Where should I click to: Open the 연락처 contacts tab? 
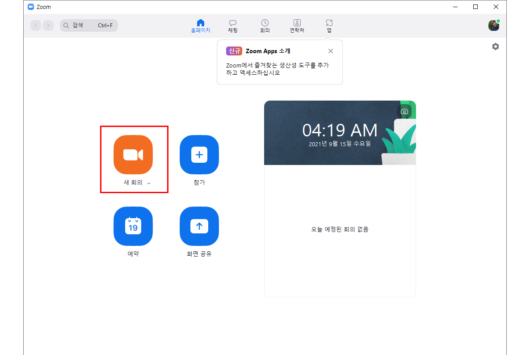(297, 25)
